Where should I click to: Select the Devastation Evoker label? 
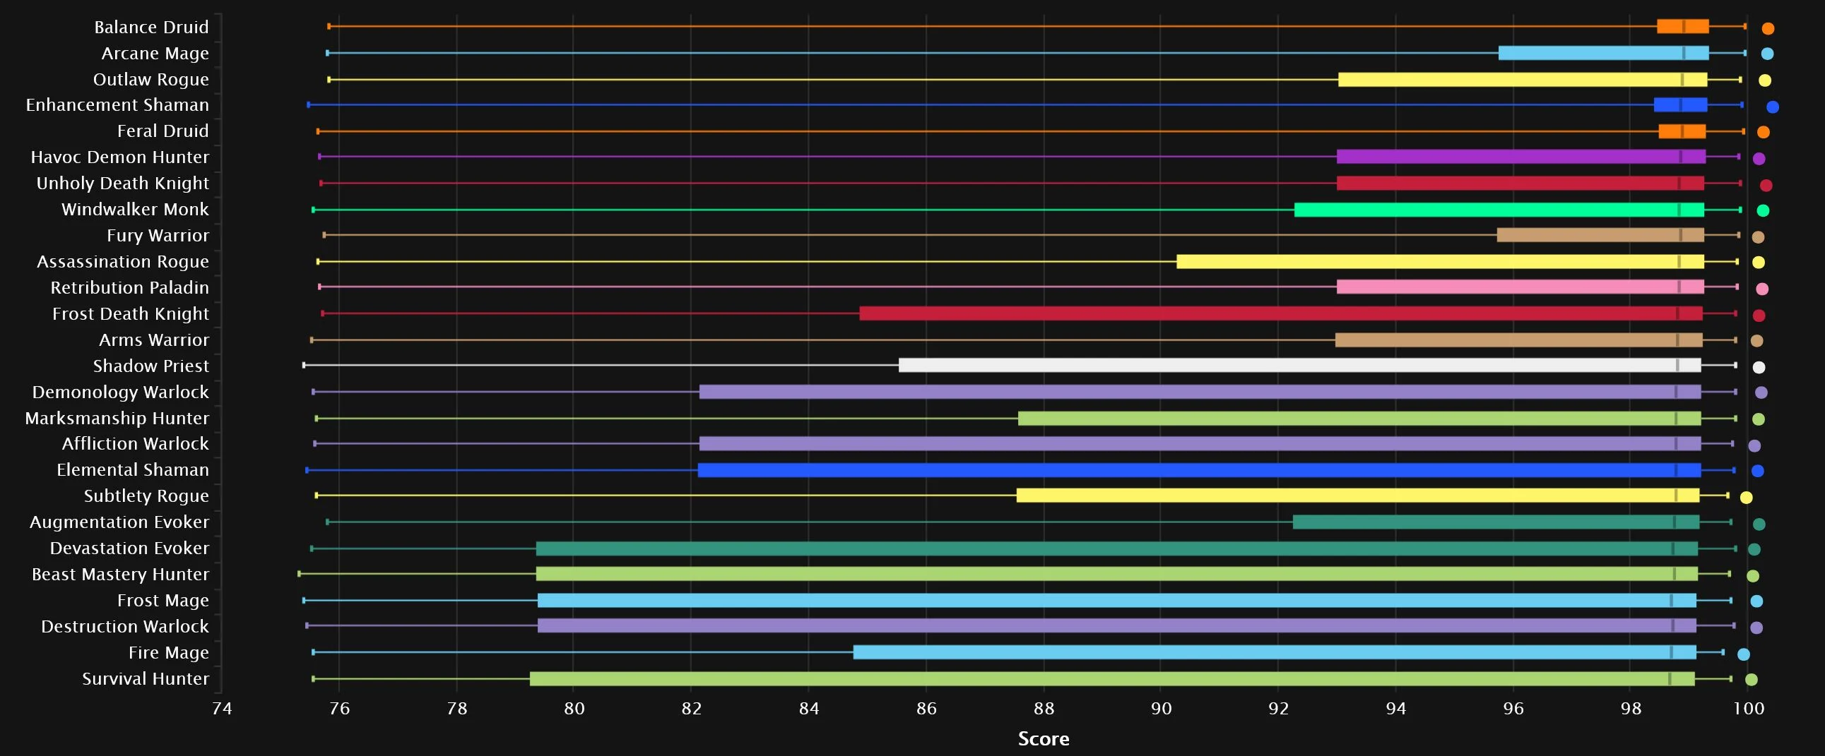coord(129,548)
